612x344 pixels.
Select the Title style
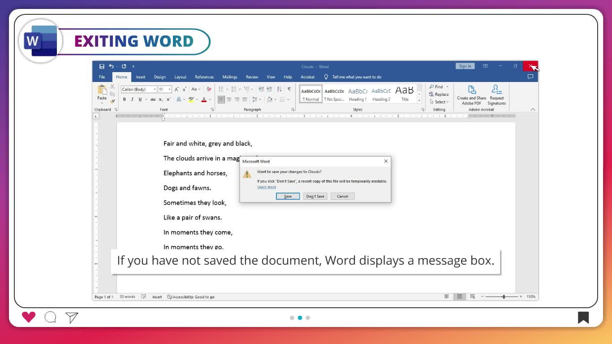click(405, 94)
